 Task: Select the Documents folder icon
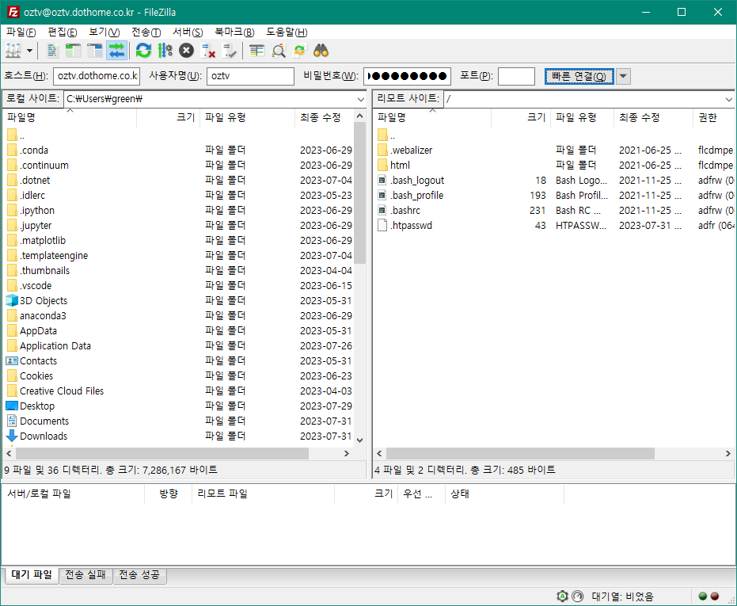pyautogui.click(x=12, y=421)
